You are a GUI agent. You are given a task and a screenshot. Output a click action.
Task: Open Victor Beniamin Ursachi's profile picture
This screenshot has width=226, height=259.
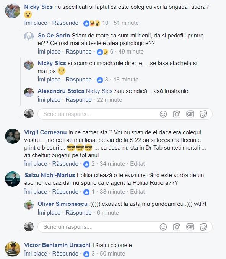(13, 249)
